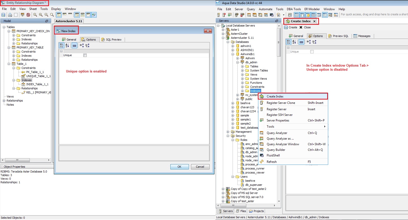Image resolution: width=408 pixels, height=220 pixels.
Task: Click the Zoom Out magnifier in ER toolbar
Action: click(46, 15)
